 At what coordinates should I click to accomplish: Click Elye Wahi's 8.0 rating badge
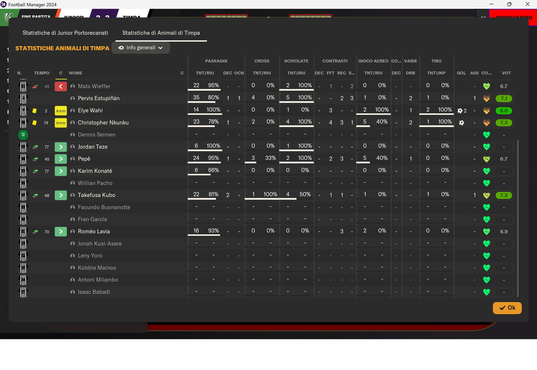pos(503,111)
